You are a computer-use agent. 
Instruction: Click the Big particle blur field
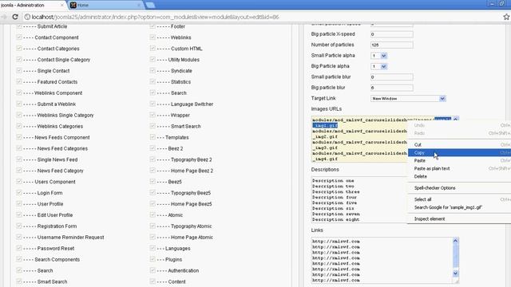[x=392, y=88]
